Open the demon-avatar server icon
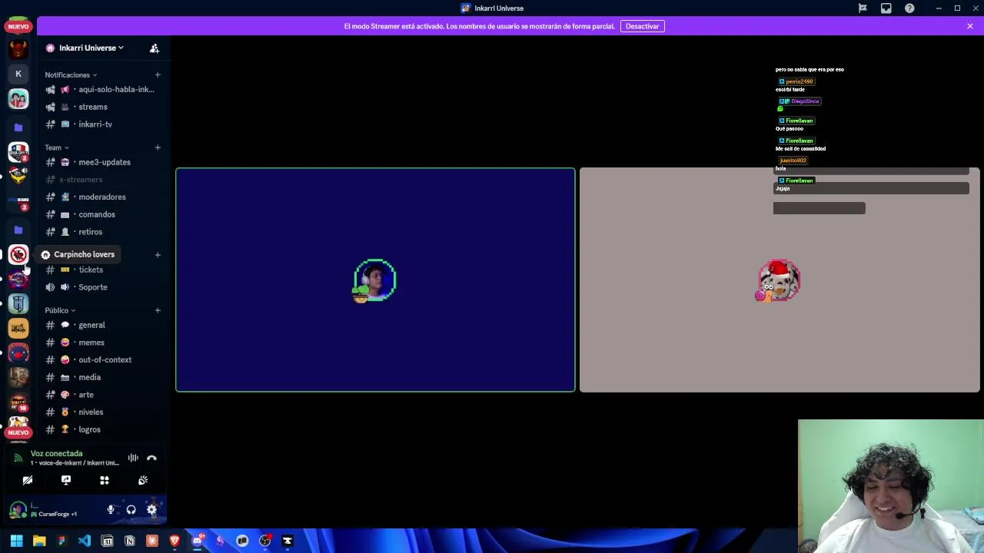The width and height of the screenshot is (984, 553). pyautogui.click(x=18, y=49)
